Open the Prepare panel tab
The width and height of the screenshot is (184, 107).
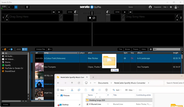point(136,49)
